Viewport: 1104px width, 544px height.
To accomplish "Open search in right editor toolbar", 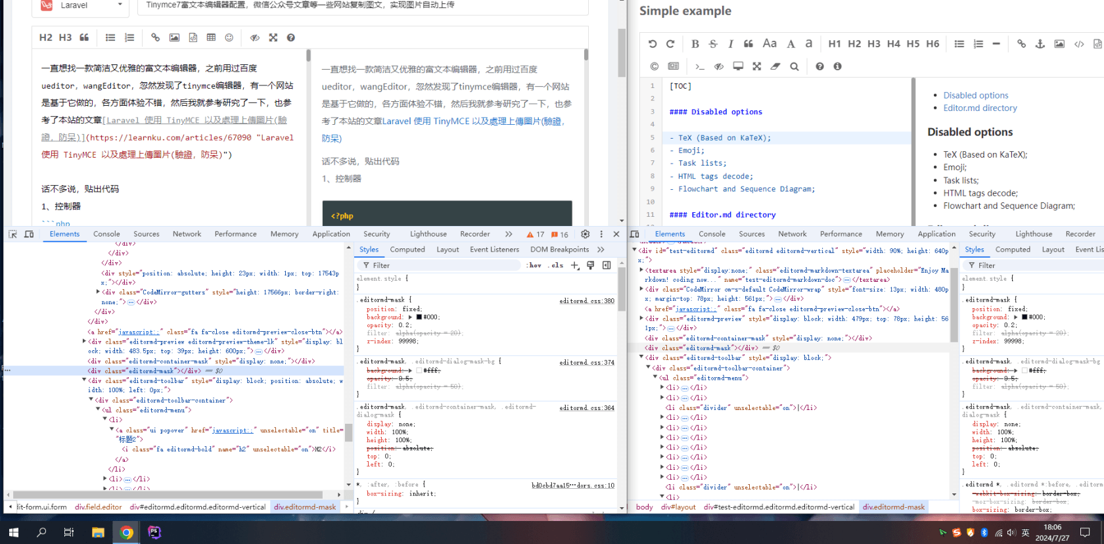I will [x=794, y=66].
